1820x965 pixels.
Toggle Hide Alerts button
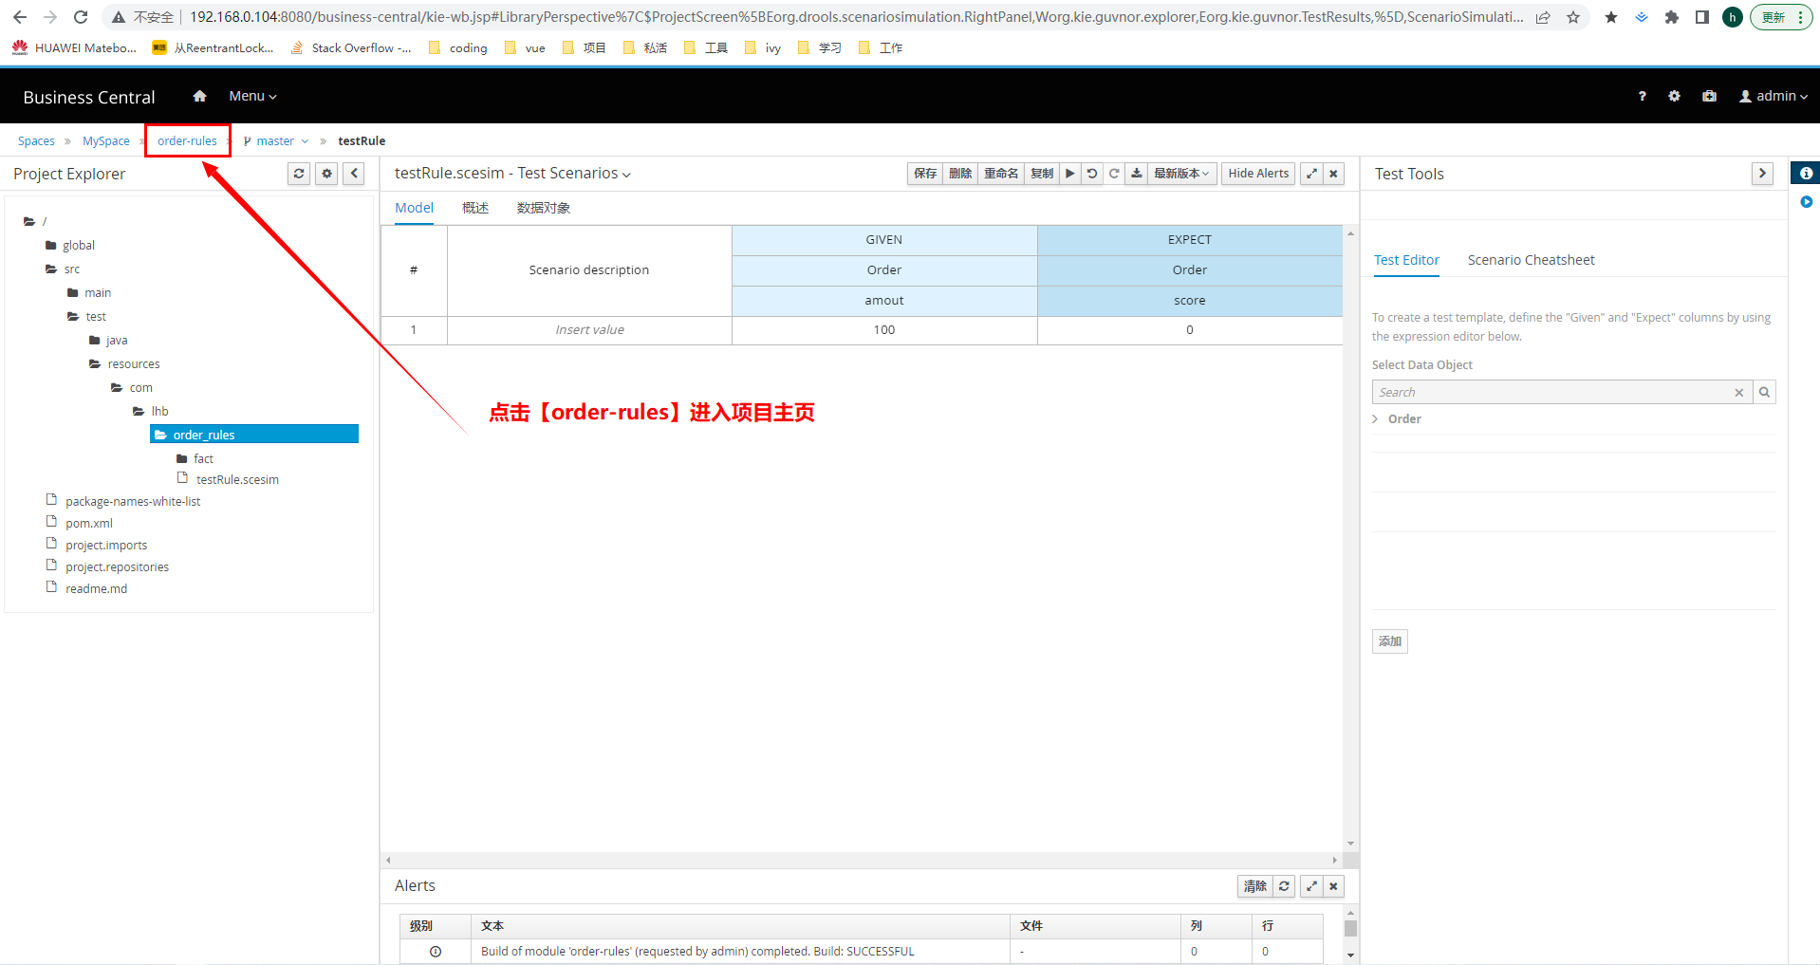point(1258,174)
